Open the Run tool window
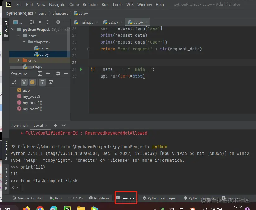This screenshot has height=210, width=256. tap(56, 198)
